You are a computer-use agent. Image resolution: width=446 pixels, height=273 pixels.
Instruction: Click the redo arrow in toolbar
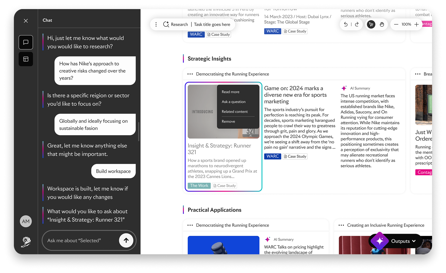[x=357, y=24]
